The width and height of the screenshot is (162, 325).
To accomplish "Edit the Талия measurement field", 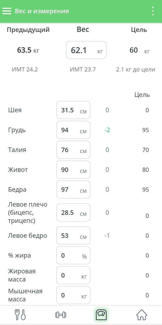I will click(73, 150).
